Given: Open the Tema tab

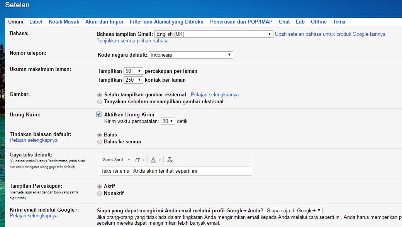Looking at the screenshot, I should pos(339,22).
